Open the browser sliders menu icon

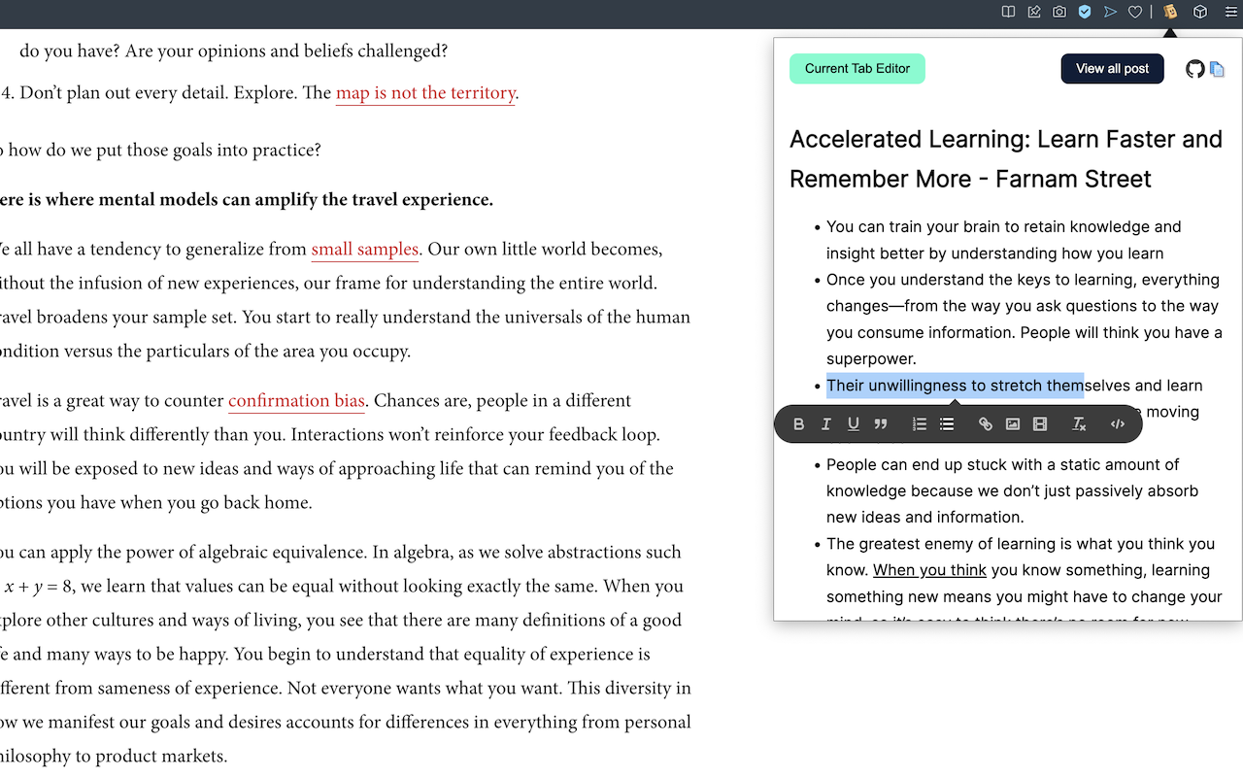click(x=1230, y=12)
